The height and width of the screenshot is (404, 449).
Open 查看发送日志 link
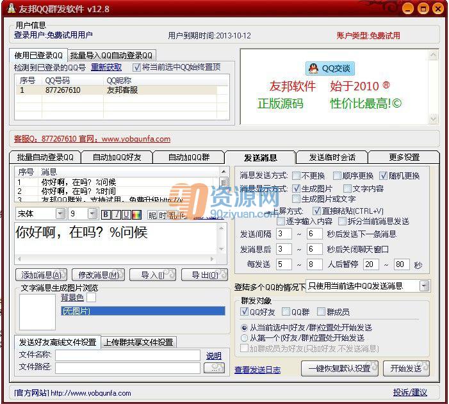(x=257, y=370)
